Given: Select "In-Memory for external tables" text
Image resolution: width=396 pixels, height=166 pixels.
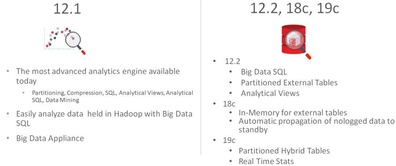Looking at the screenshot, I should click(x=293, y=113).
